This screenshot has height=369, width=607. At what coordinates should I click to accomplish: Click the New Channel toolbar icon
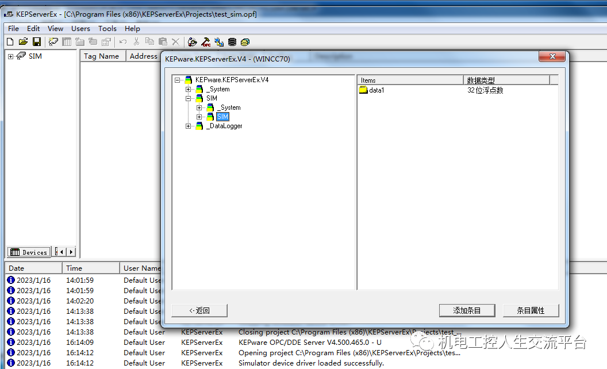coord(53,41)
